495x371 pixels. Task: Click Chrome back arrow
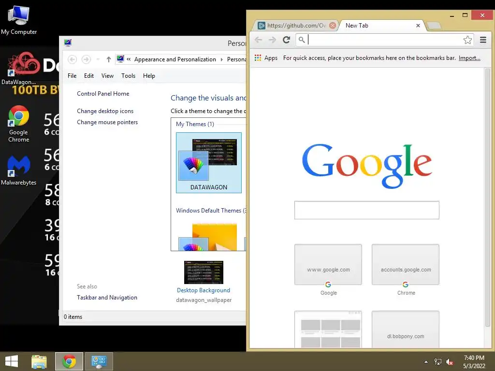coord(259,40)
